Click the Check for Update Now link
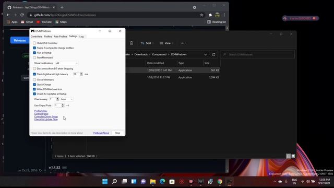The image size is (334, 188). [x=46, y=120]
